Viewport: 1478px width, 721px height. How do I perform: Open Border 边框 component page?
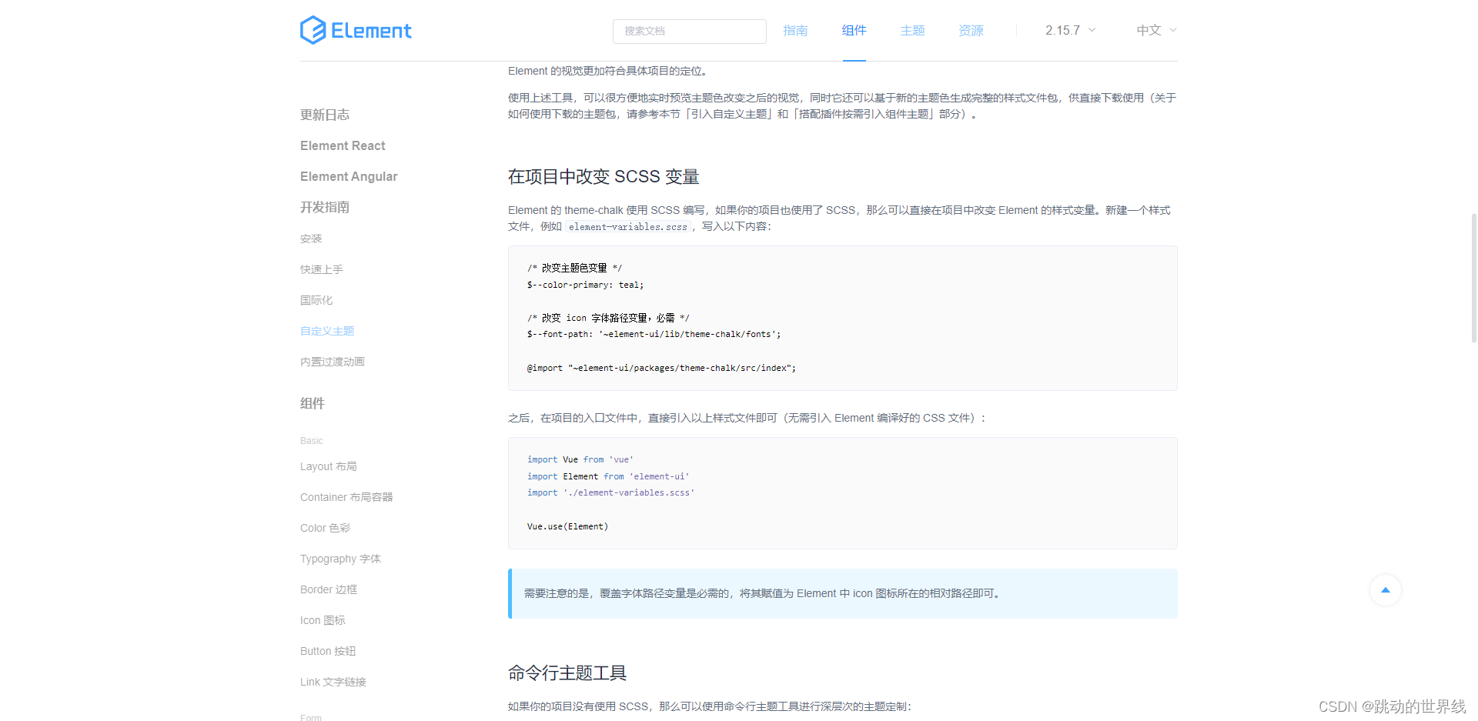pyautogui.click(x=329, y=589)
